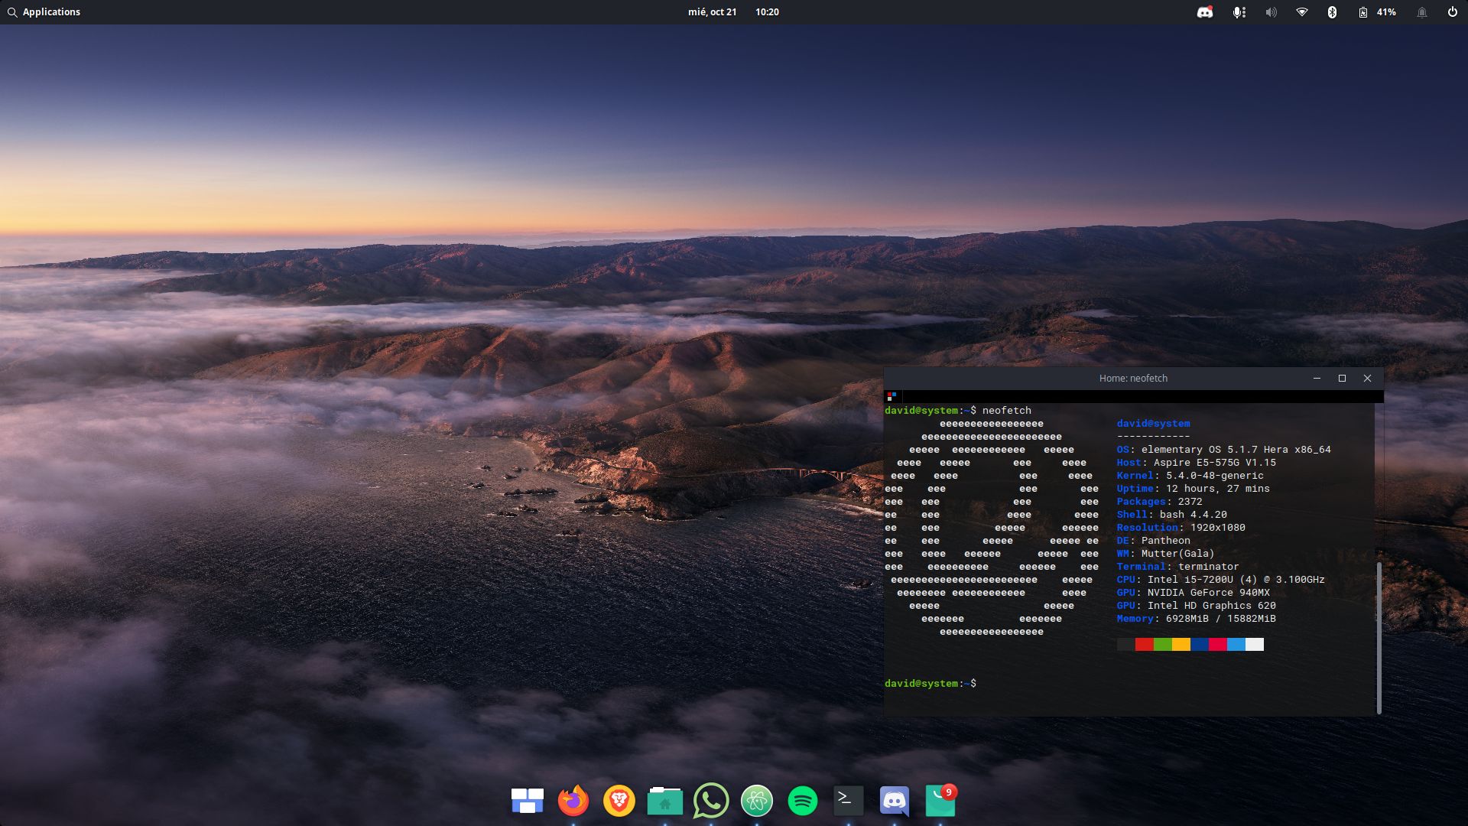Viewport: 1468px width, 826px height.
Task: Click the Discord indicator in the top panel
Action: click(1206, 11)
